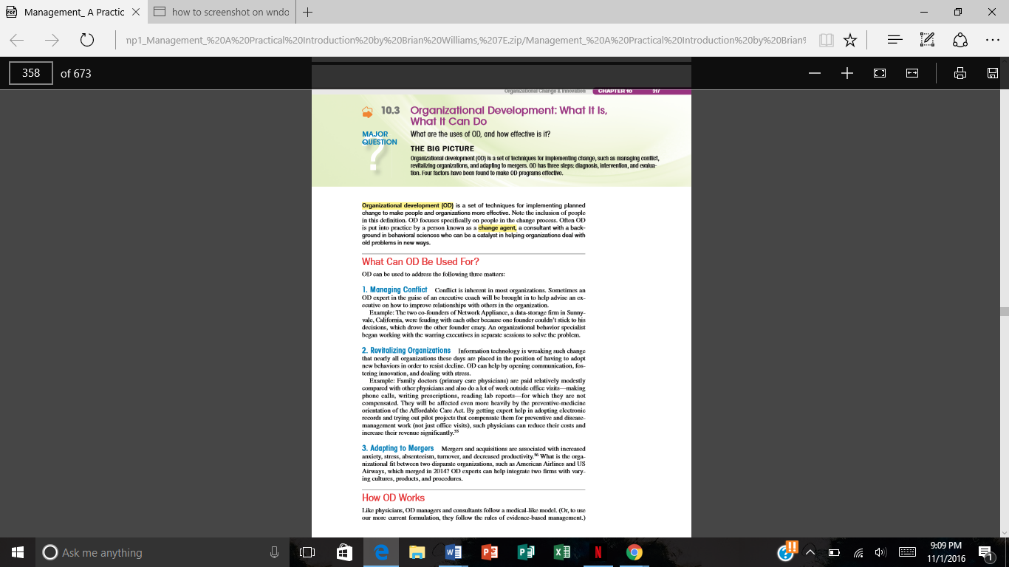Click the 'How OD Works' heading
Image resolution: width=1009 pixels, height=567 pixels.
click(x=393, y=498)
